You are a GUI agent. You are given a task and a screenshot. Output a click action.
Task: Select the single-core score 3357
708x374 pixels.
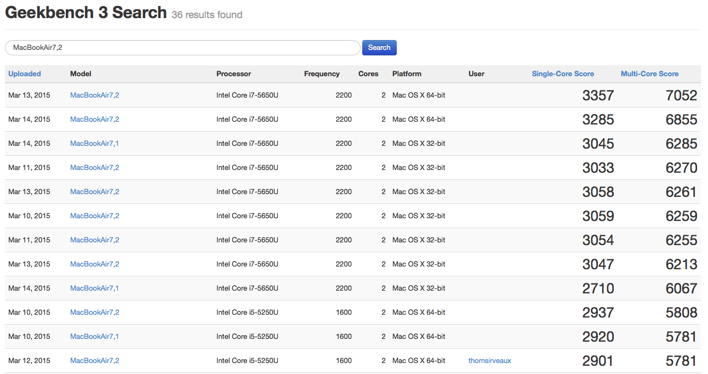(x=598, y=95)
